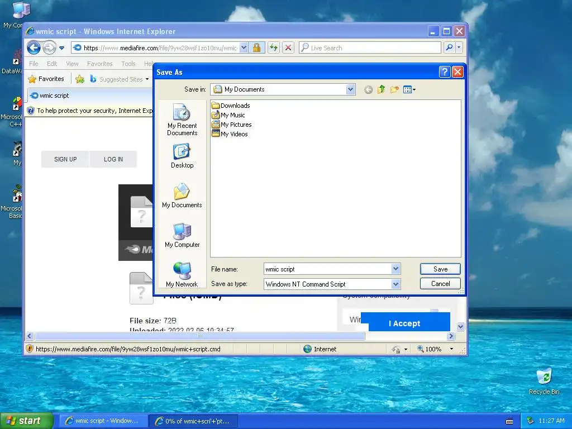Open the recent pages dropdown arrow
Screen dimensions: 572x429
(x=61, y=48)
